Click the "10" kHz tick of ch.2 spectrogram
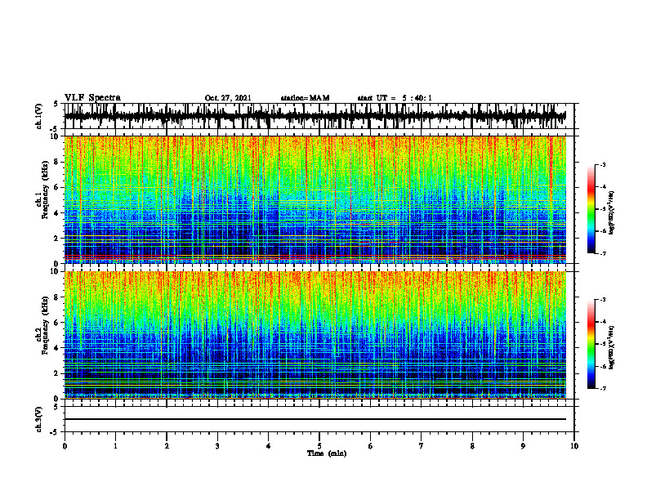The height and width of the screenshot is (500, 647). point(56,271)
